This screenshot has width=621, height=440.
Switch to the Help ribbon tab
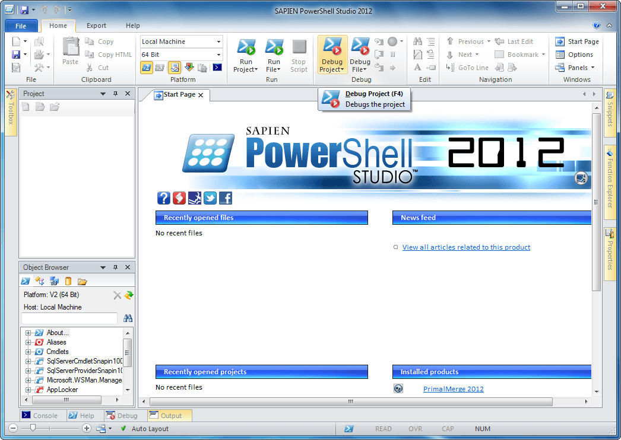point(132,25)
